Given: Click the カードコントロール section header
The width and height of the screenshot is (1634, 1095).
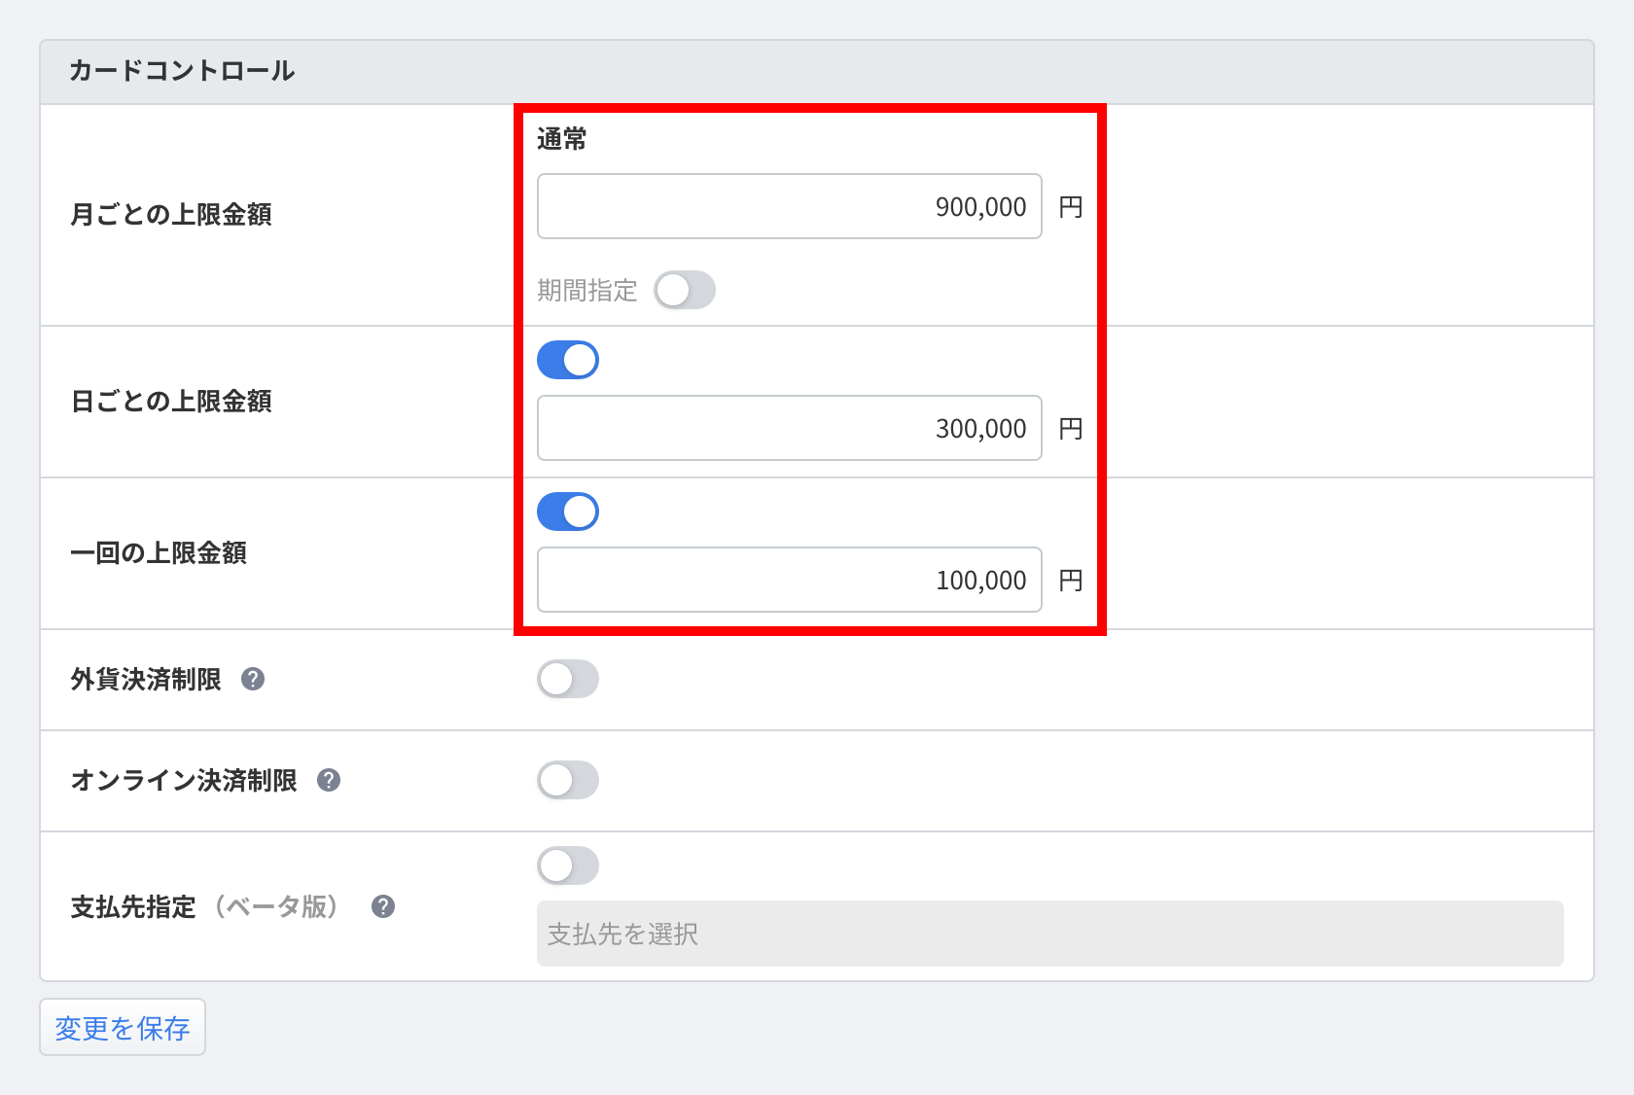Looking at the screenshot, I should 182,71.
